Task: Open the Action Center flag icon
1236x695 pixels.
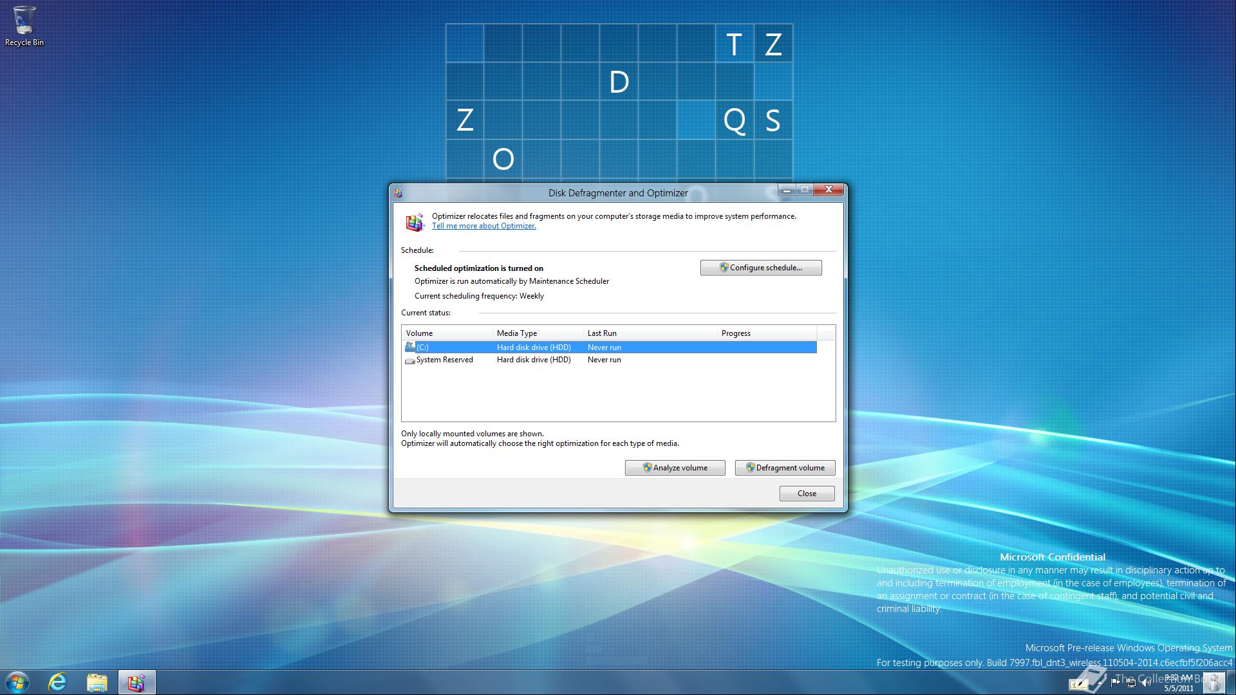Action: (x=1115, y=683)
